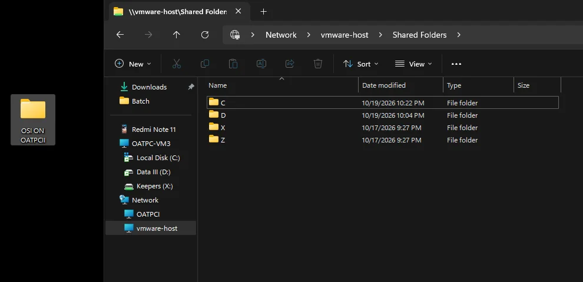
Task: Open the Batch folder in sidebar
Action: coord(140,101)
